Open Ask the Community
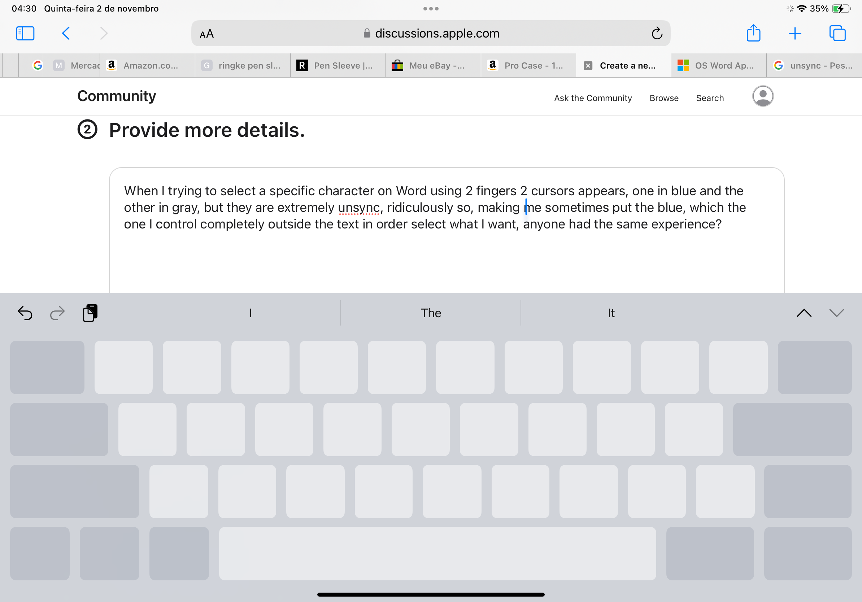862x602 pixels. point(593,98)
